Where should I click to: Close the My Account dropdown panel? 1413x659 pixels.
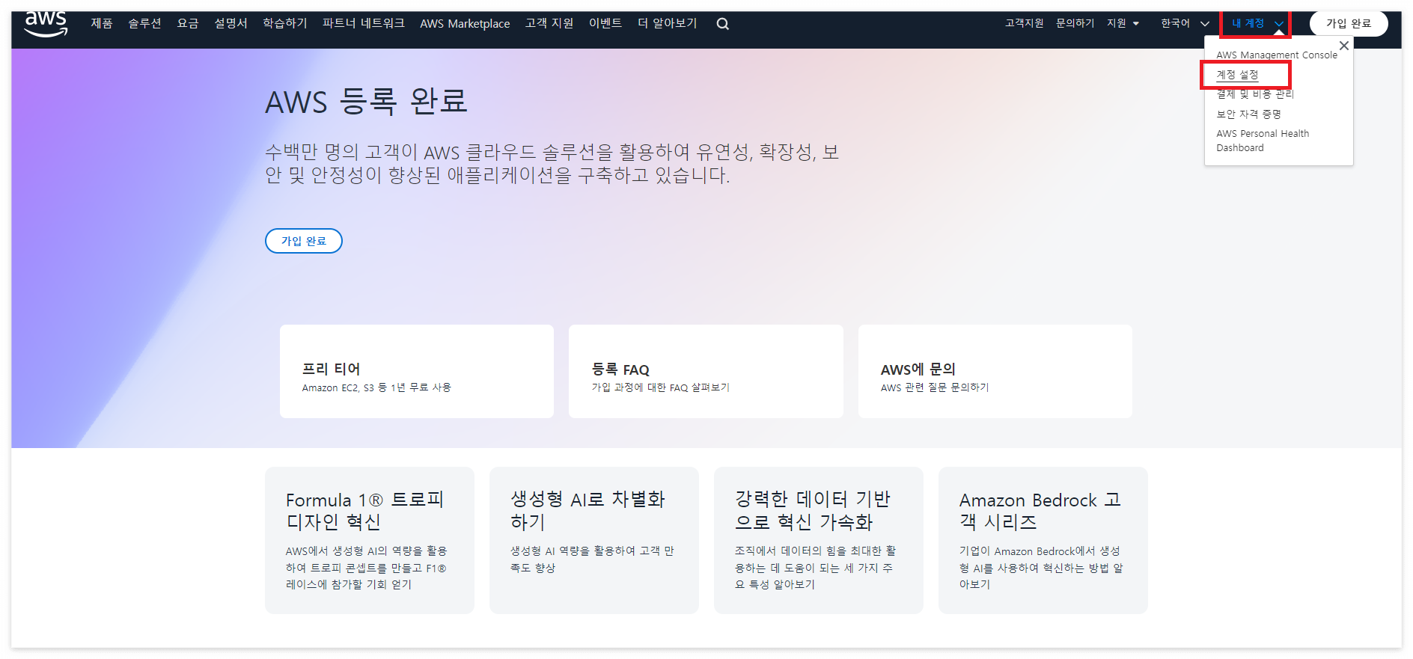1343,46
